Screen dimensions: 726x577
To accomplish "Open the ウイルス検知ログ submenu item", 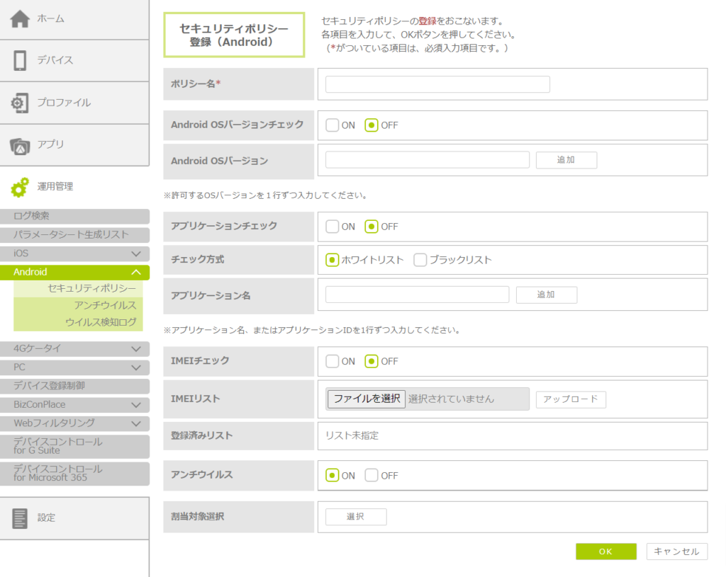I will coord(100,323).
